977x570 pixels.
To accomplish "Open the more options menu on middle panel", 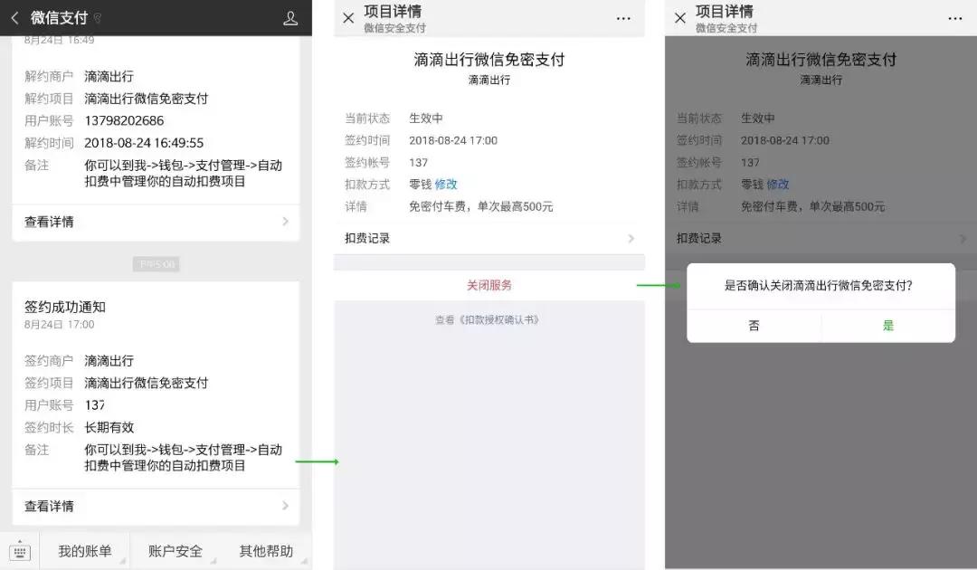I will click(x=623, y=18).
